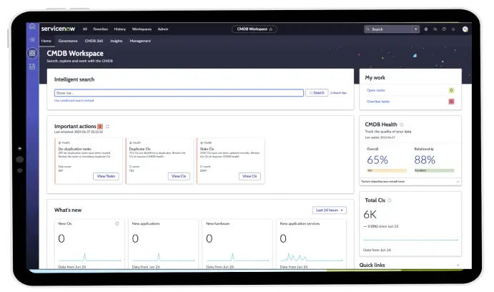This screenshot has width=494, height=292.
Task: Open the chat conversations icon in header
Action: (435, 29)
